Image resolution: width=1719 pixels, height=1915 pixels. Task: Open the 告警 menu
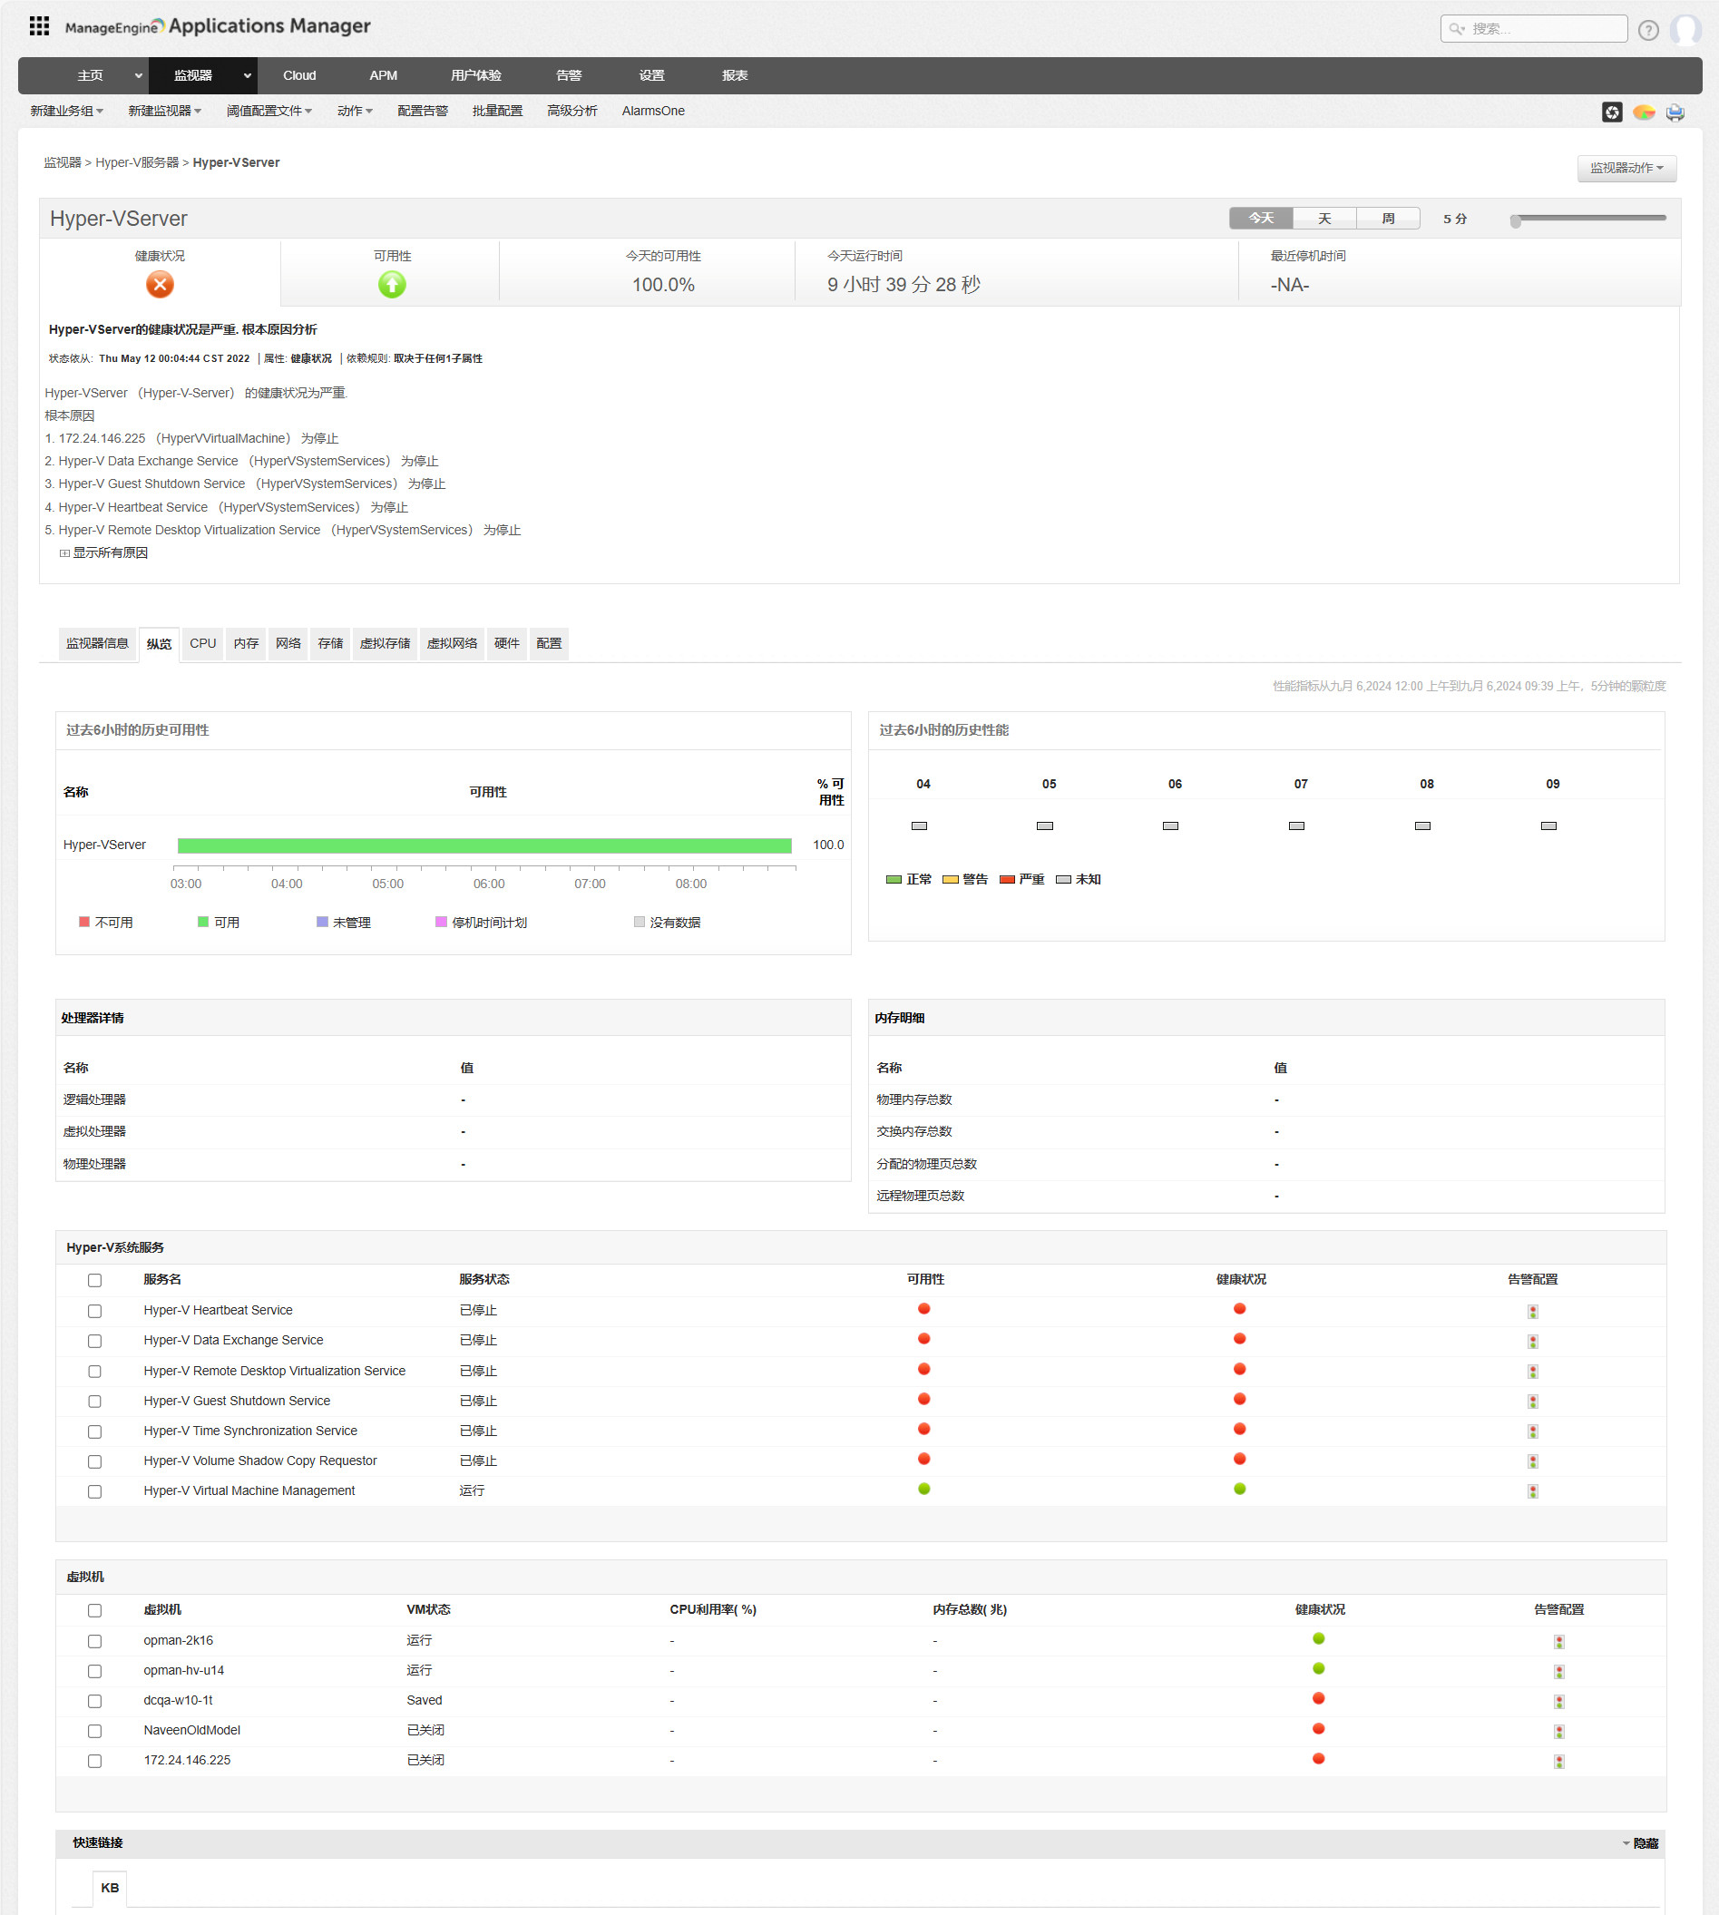(569, 76)
